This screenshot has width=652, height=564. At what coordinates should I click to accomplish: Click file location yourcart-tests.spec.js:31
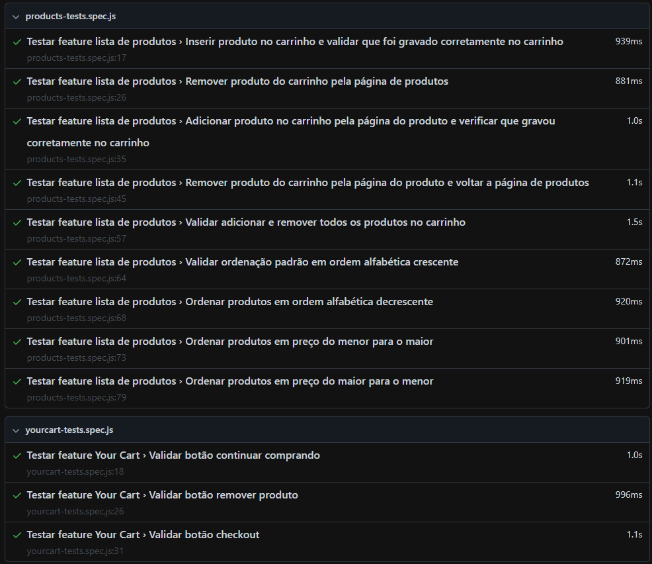click(x=75, y=551)
